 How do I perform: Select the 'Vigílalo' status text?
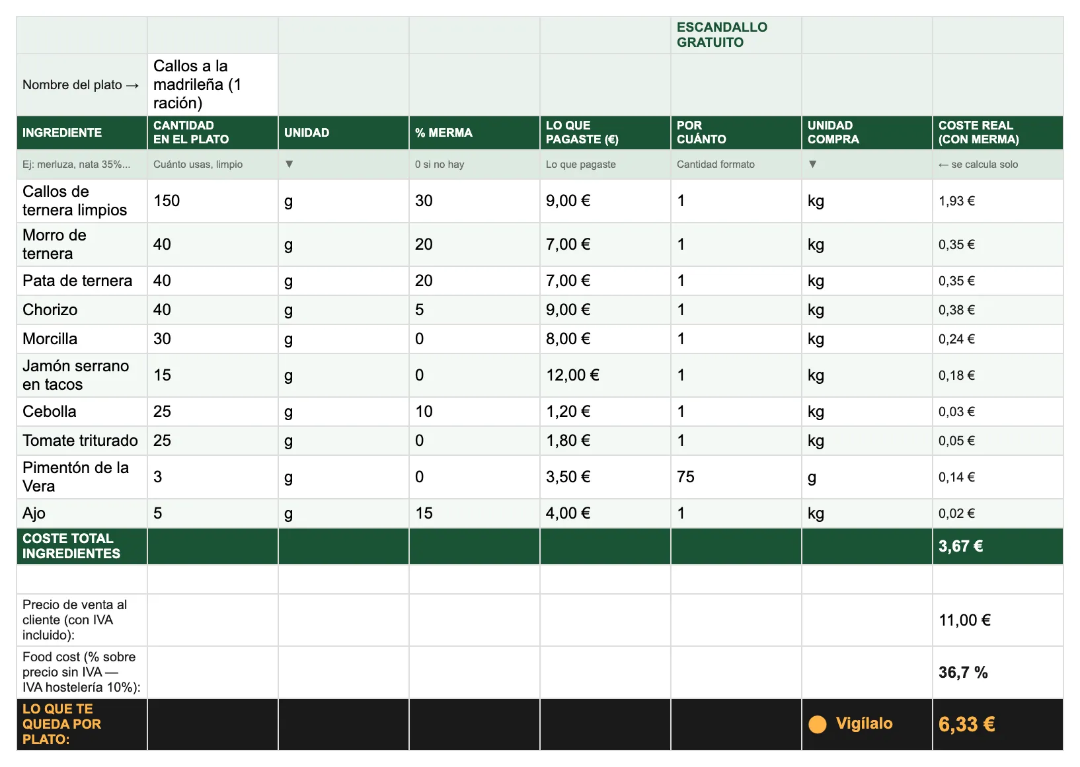pos(864,723)
